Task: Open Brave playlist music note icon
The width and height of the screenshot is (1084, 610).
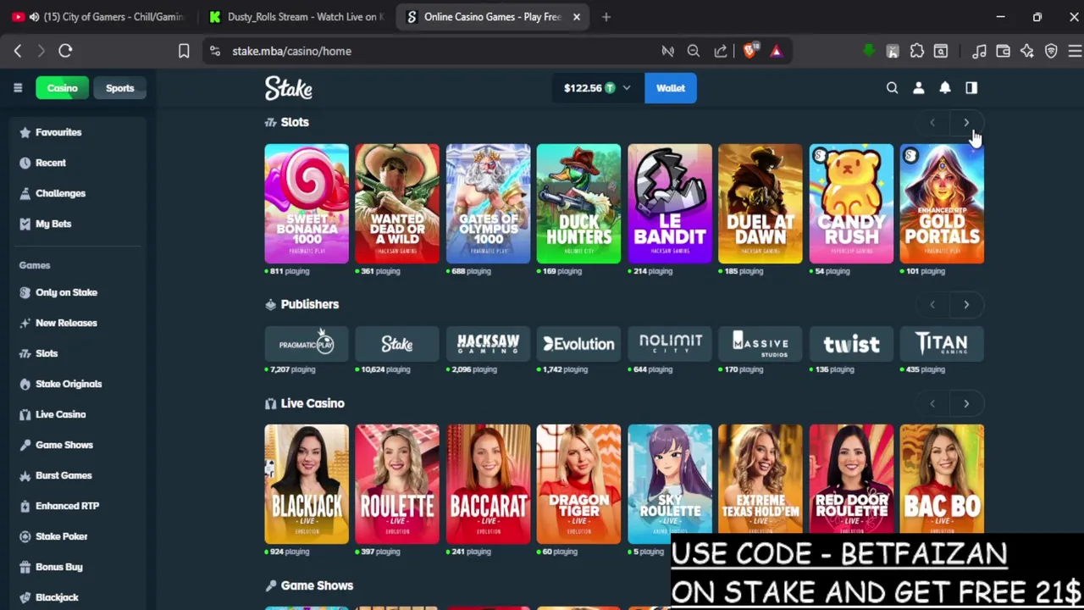Action: tap(979, 51)
